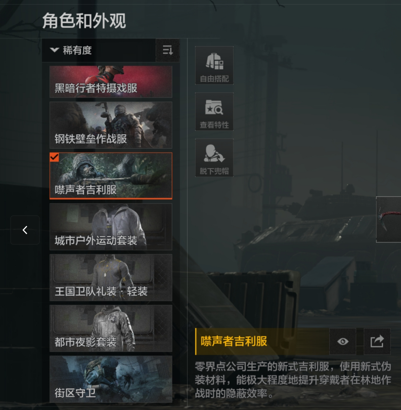Viewport: 401px width, 410px height.
Task: Click the selected 噤声者吉利服 list entry
Action: [111, 176]
